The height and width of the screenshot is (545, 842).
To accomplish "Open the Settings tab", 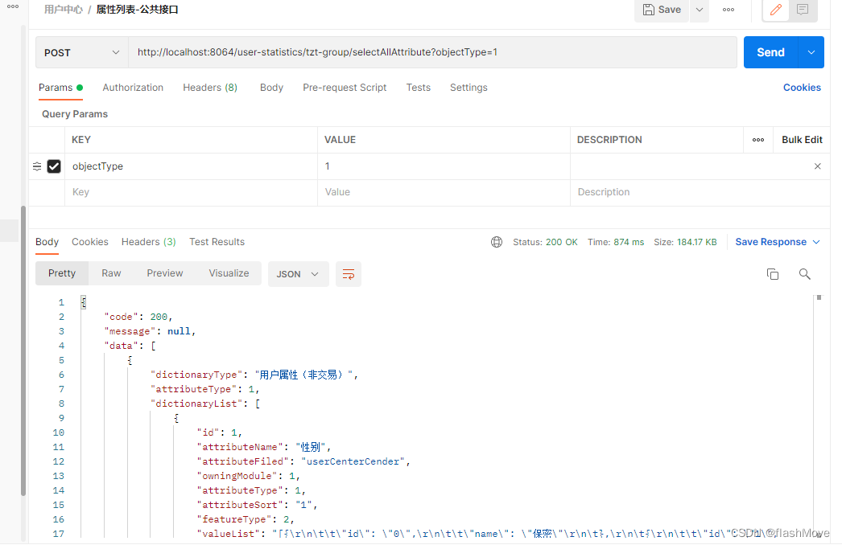I will [x=468, y=88].
